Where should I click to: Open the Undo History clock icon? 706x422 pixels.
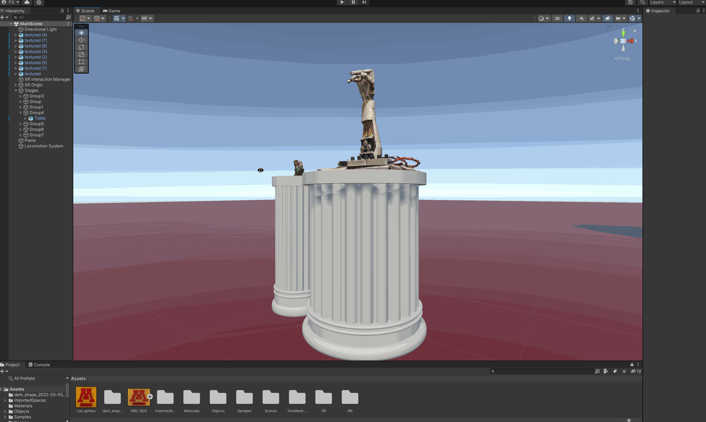[x=630, y=2]
